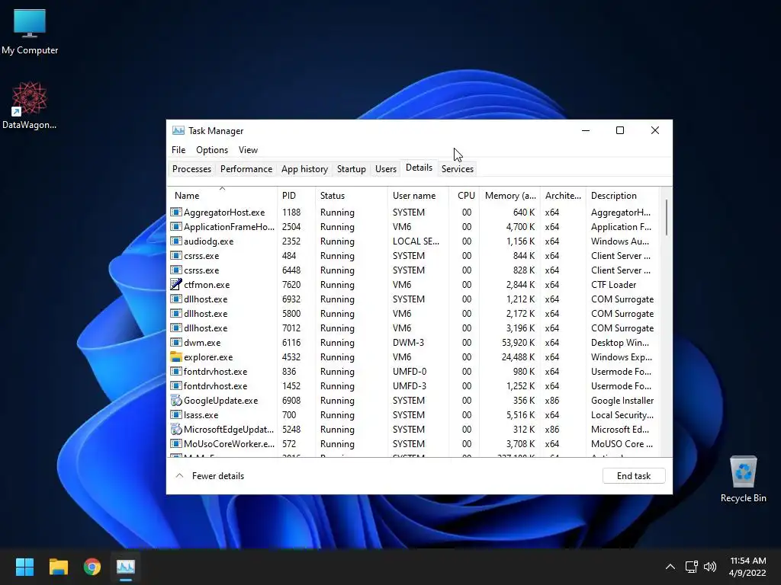Screen dimensions: 781x585
Task: Click the LOCAL SE... user name cell
Action: (x=416, y=241)
